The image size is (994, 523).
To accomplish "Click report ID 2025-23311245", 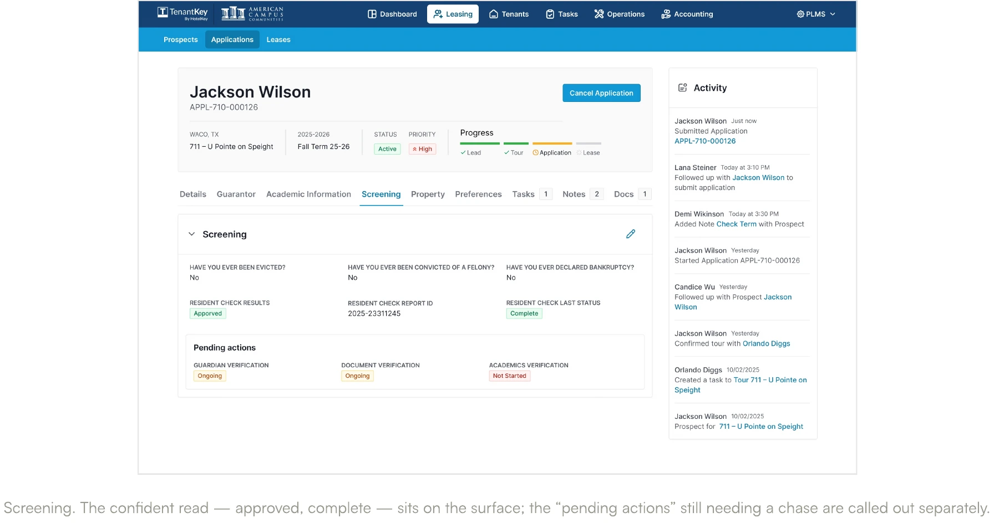I will tap(374, 314).
